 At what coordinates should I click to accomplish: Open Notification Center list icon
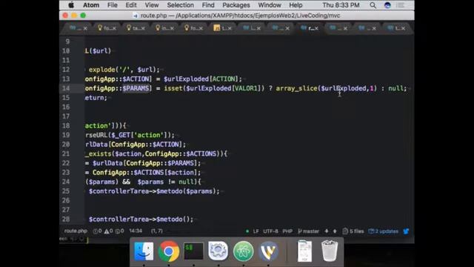(401, 5)
